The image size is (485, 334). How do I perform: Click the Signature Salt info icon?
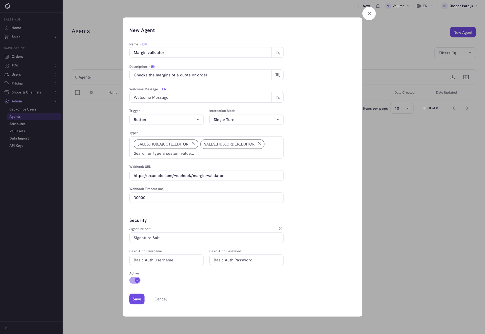pyautogui.click(x=281, y=229)
